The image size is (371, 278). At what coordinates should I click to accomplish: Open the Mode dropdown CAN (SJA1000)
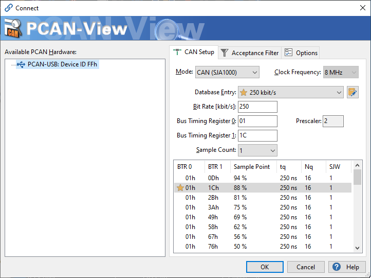pos(227,73)
